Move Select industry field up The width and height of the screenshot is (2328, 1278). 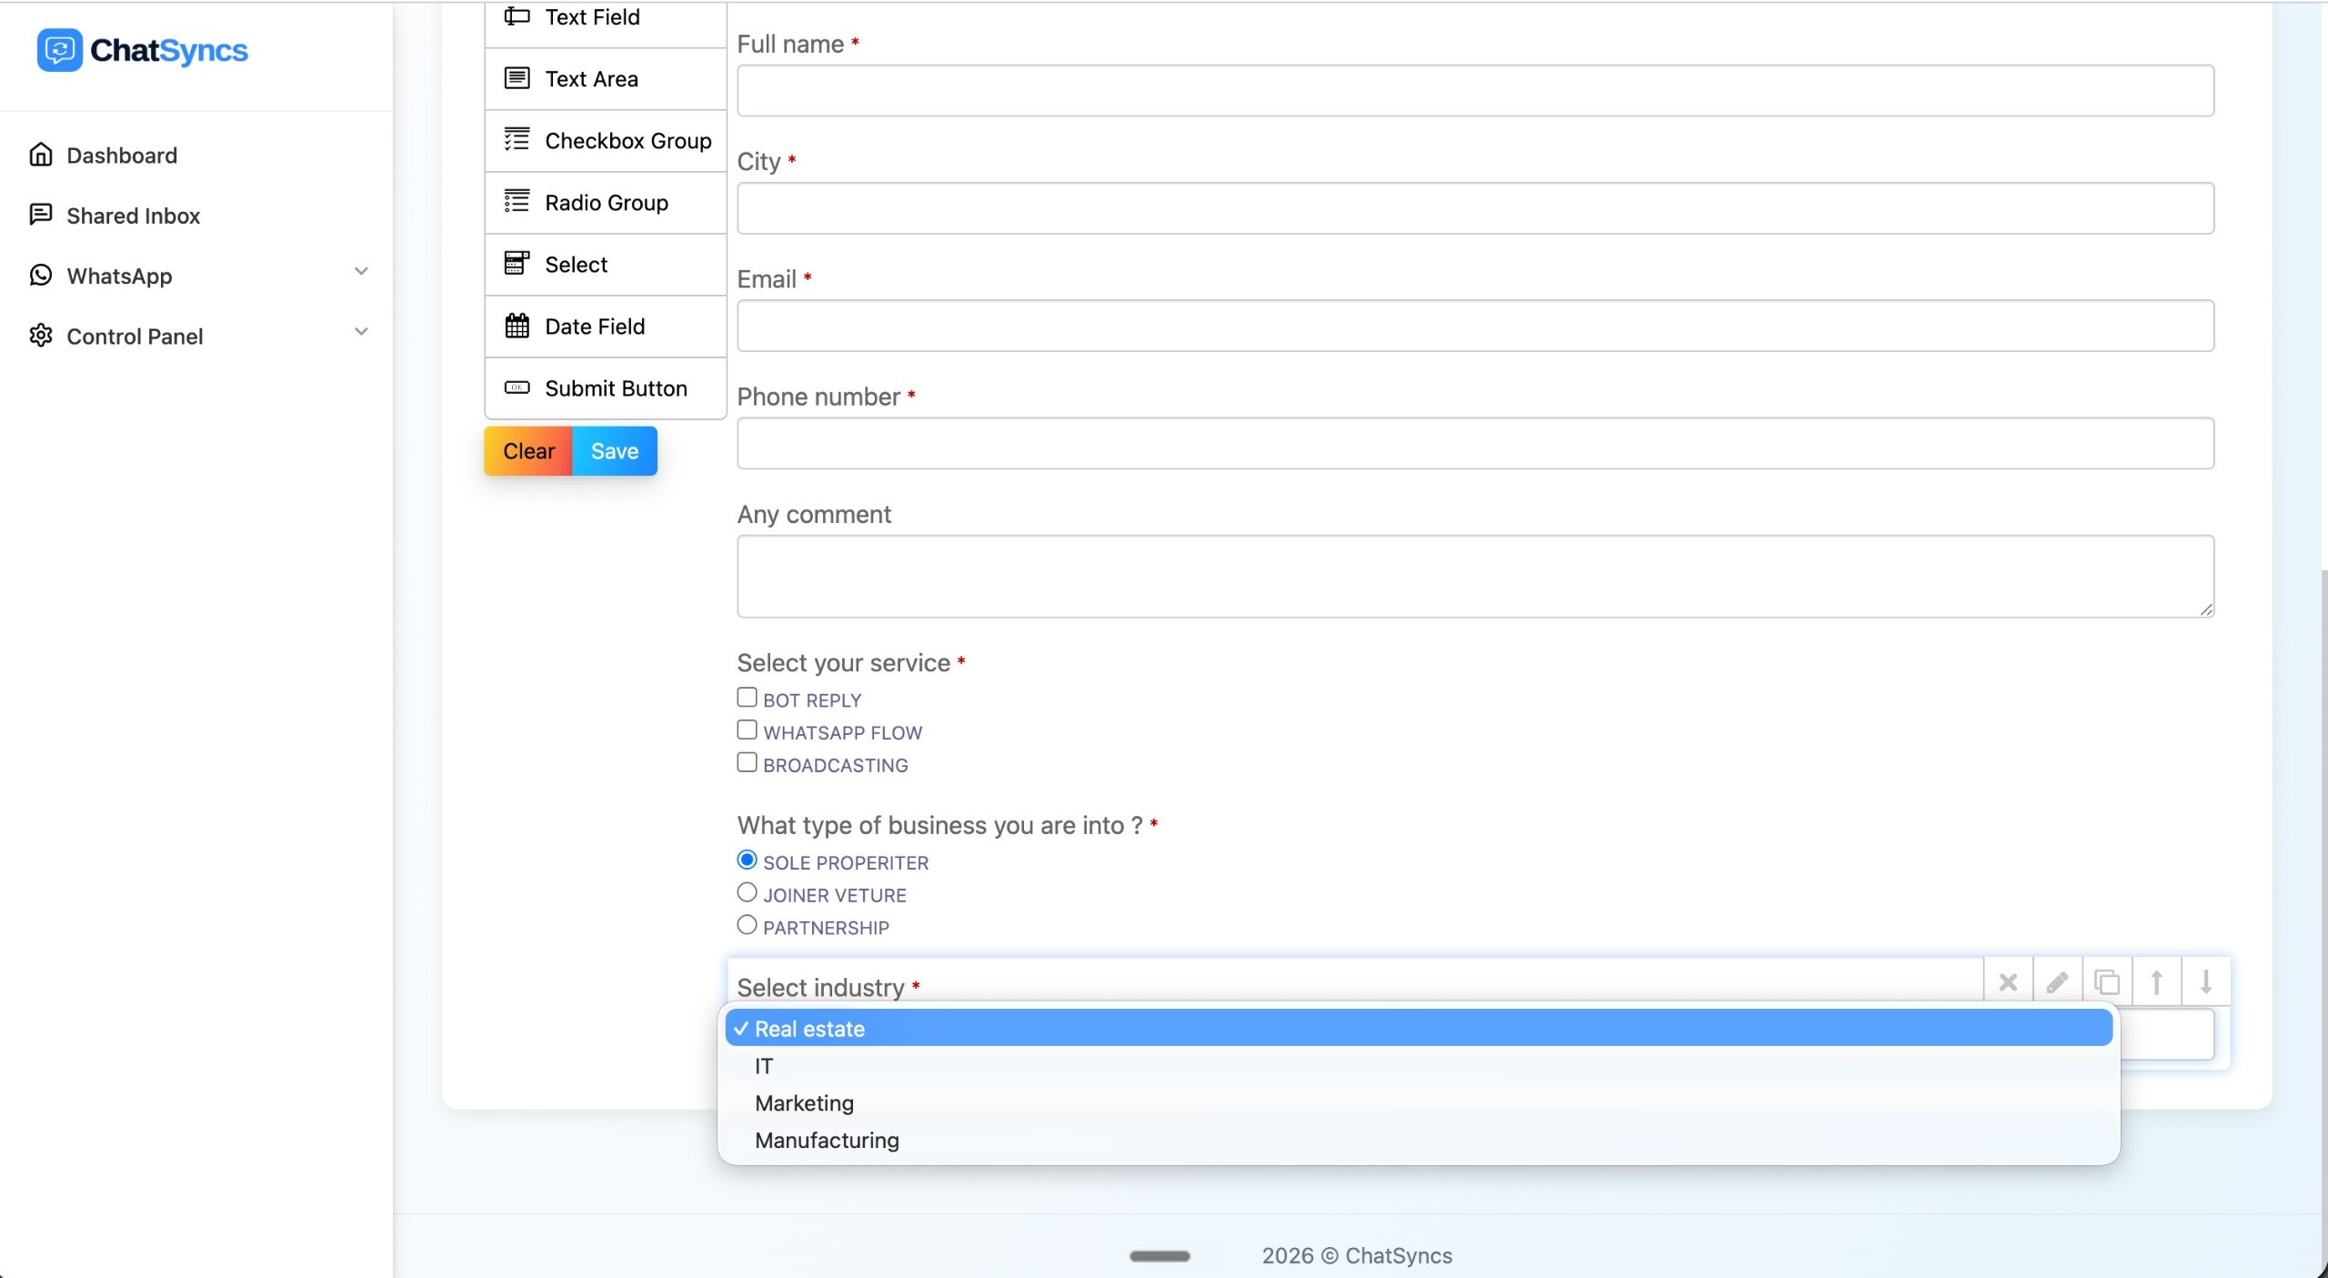tap(2156, 982)
